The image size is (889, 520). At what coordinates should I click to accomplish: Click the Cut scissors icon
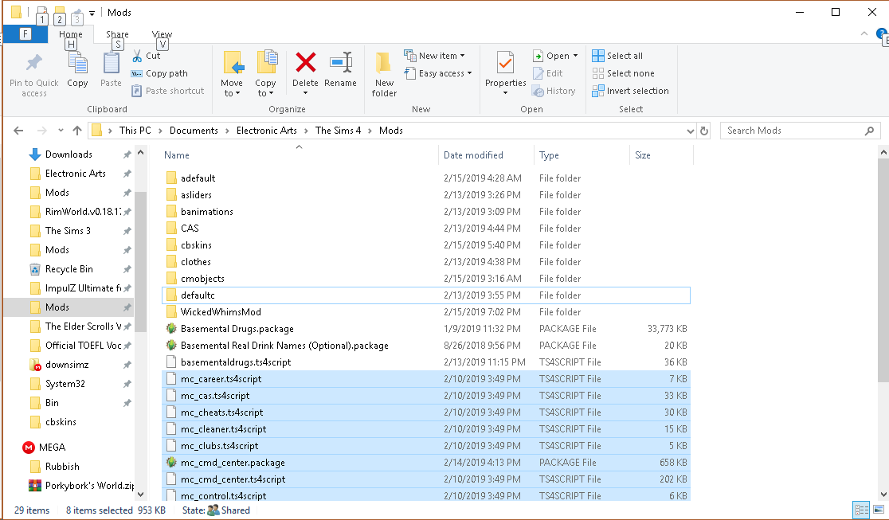point(137,56)
